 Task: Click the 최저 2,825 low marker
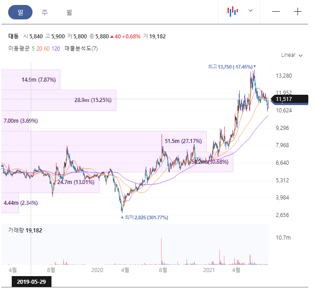144,217
